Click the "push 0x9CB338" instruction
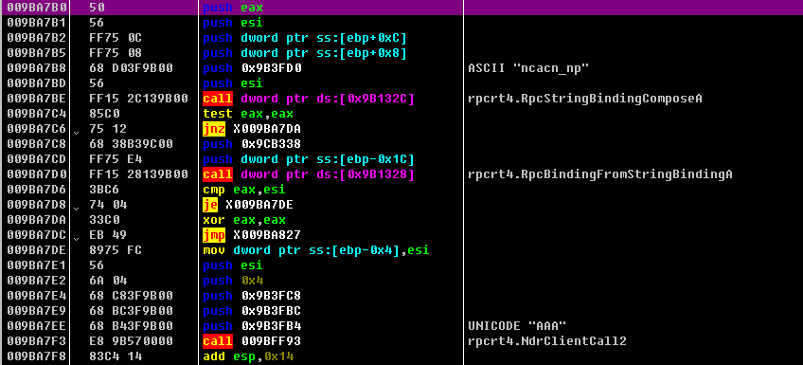The width and height of the screenshot is (803, 365). click(x=253, y=144)
